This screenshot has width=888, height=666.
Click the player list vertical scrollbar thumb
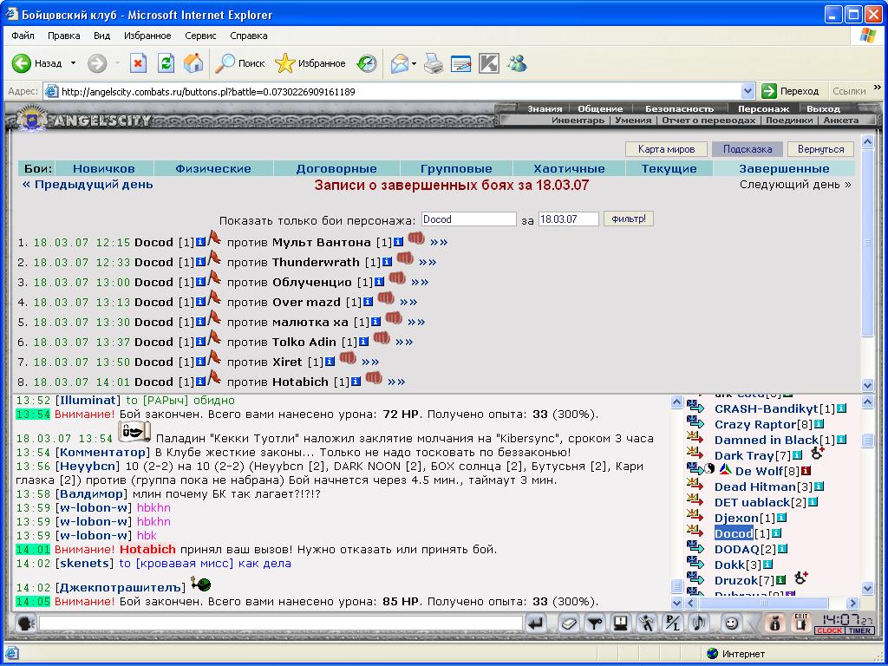click(867, 440)
